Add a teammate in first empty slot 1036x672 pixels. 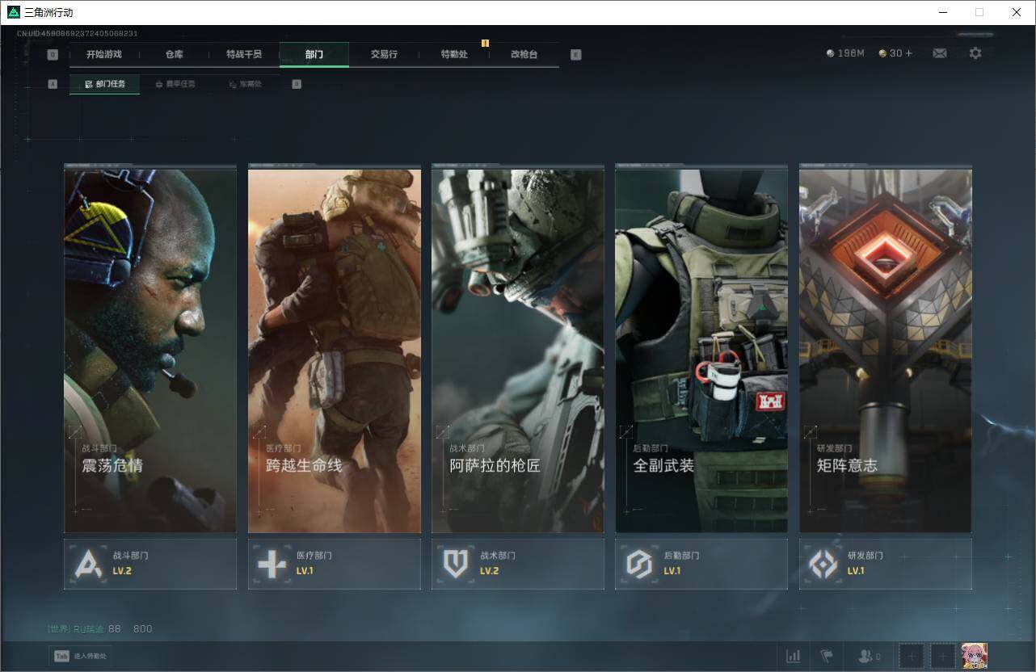pos(912,656)
